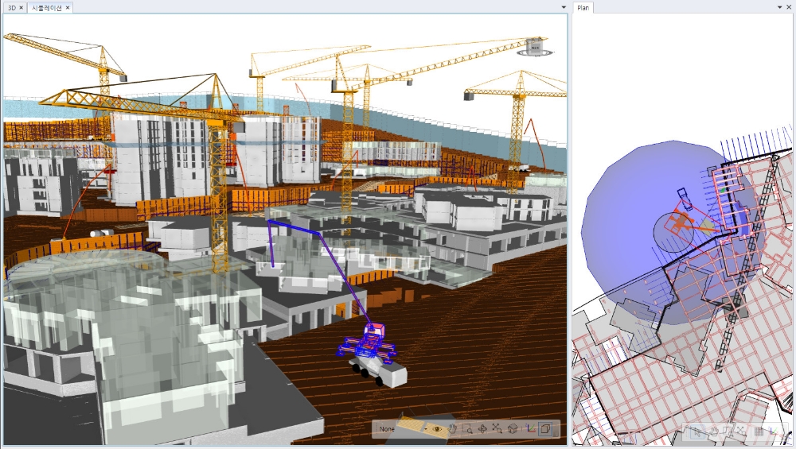This screenshot has width=796, height=449.
Task: Click the view cube in the 3D viewport
Action: (535, 47)
